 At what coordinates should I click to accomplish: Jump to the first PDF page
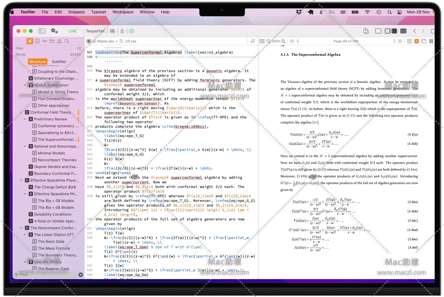point(292,41)
